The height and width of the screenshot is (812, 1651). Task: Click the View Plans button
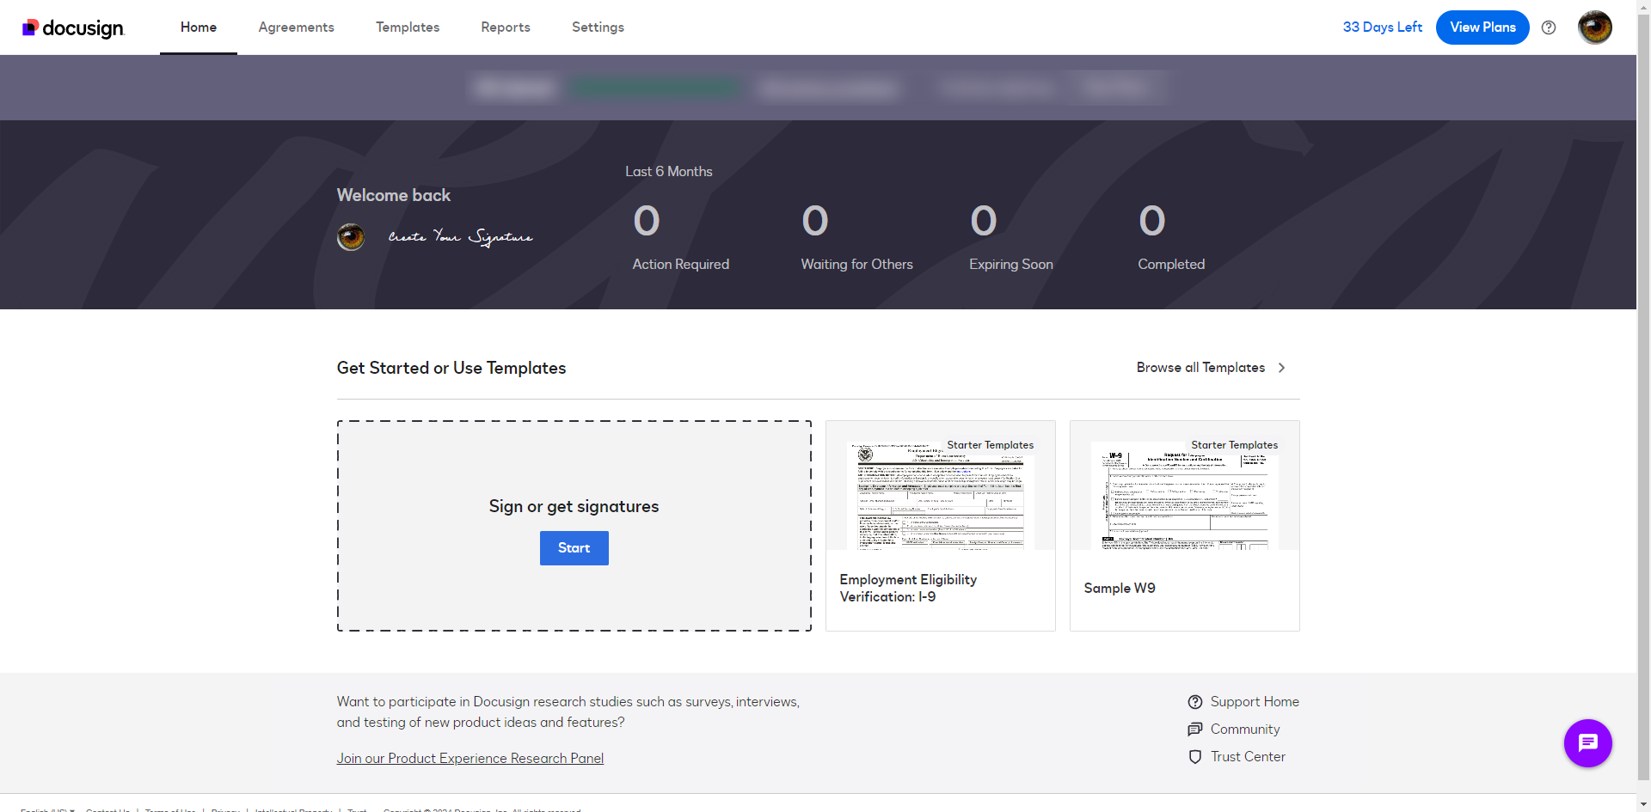tap(1482, 27)
